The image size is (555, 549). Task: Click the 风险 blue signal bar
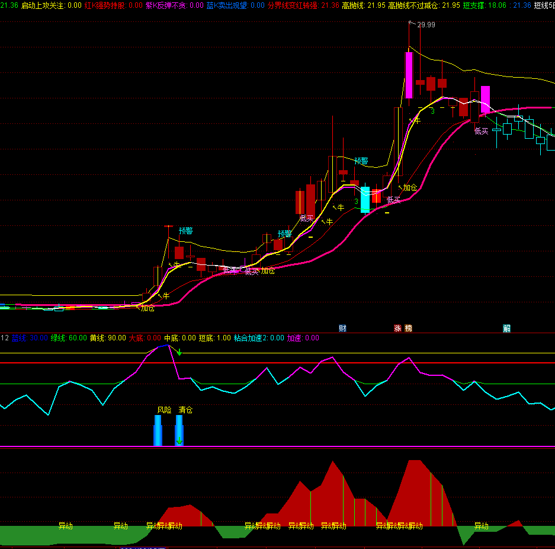[x=158, y=430]
